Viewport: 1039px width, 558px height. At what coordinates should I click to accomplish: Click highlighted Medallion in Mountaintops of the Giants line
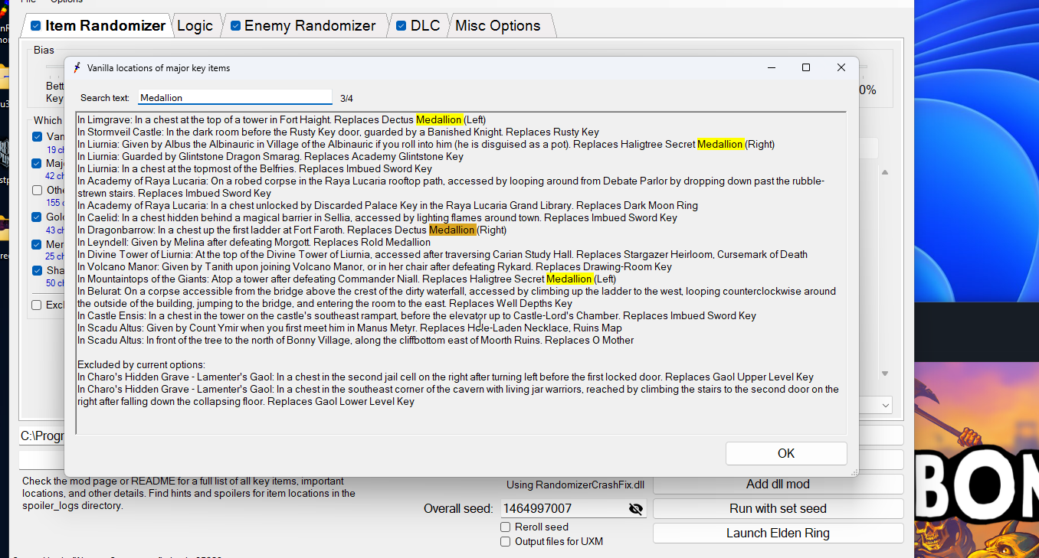(x=569, y=279)
